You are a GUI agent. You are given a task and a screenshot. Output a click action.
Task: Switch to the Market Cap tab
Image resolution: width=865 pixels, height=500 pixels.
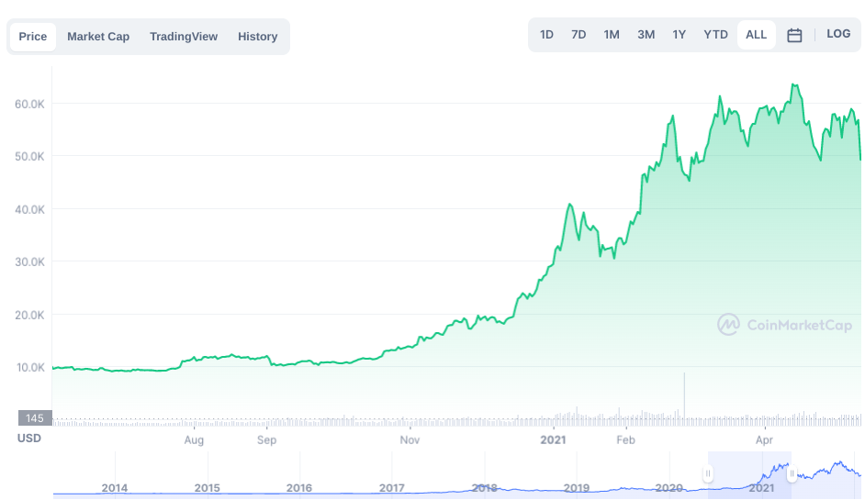pos(98,37)
